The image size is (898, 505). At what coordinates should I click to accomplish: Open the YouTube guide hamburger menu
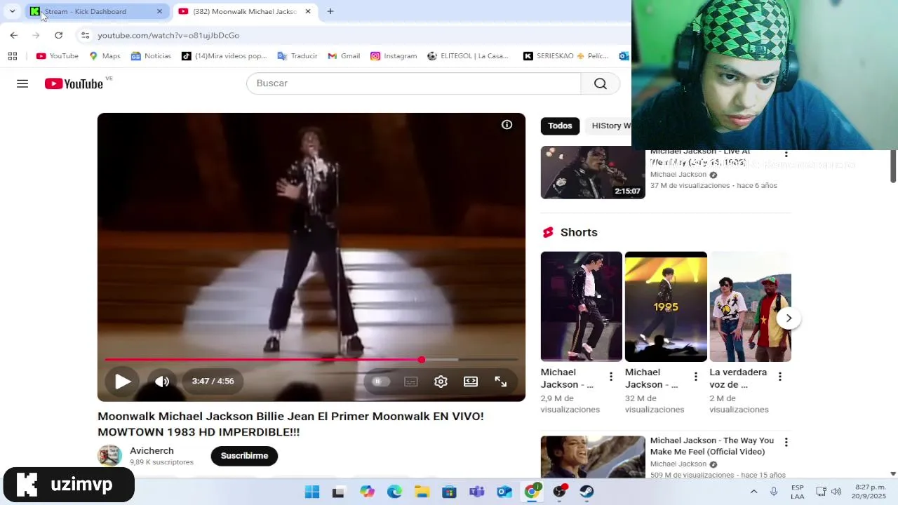[22, 83]
